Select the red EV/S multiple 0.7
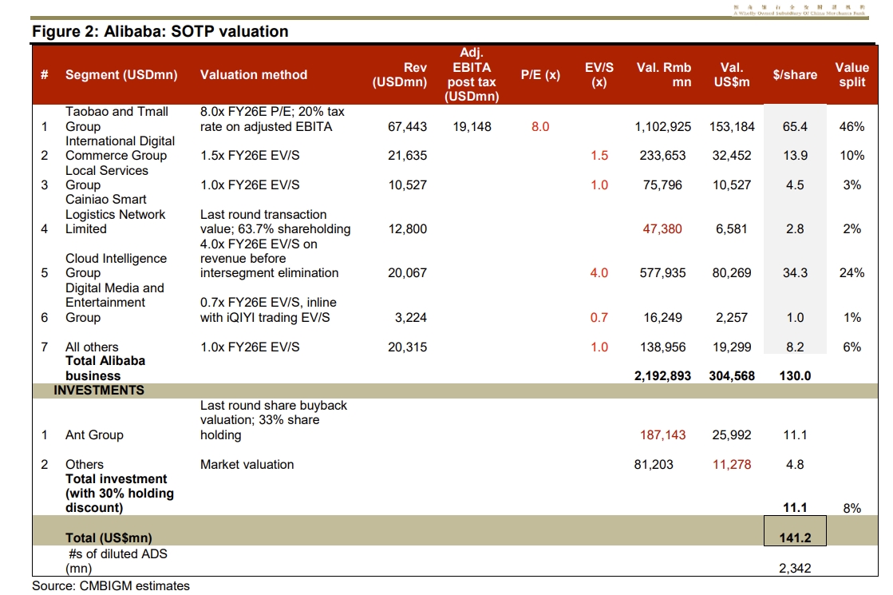 (599, 317)
